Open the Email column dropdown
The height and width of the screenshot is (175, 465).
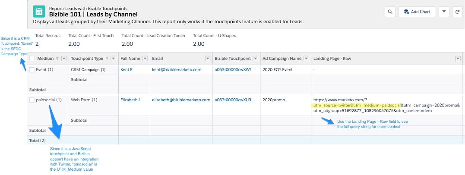coord(207,59)
